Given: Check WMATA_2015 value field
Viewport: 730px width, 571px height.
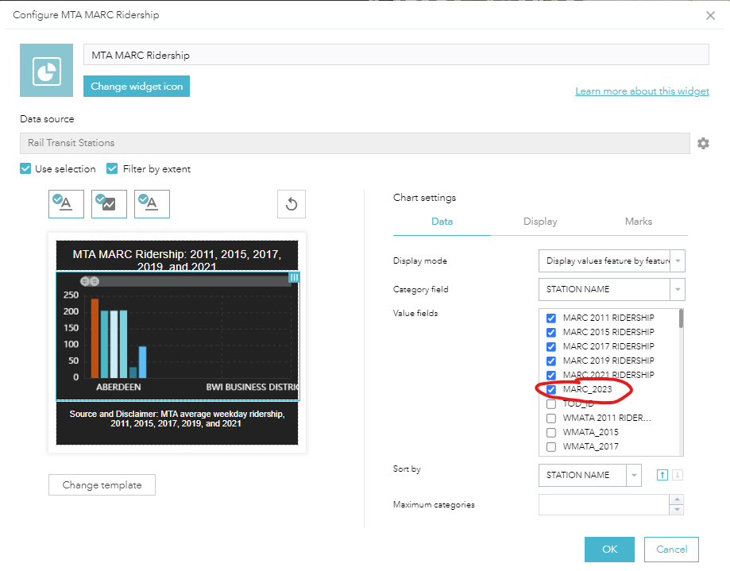Looking at the screenshot, I should pos(550,432).
